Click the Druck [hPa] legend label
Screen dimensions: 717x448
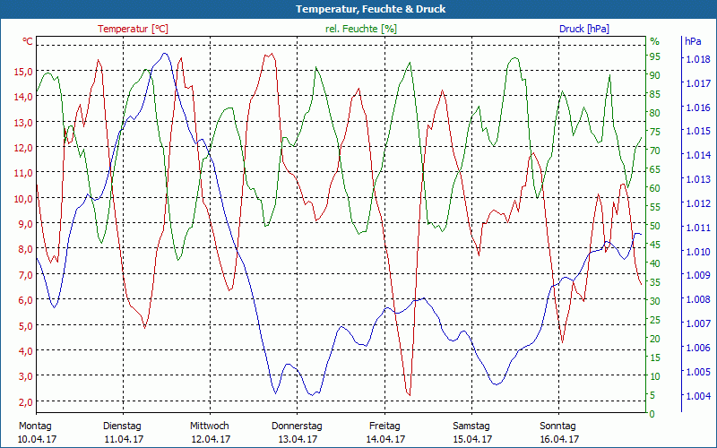(584, 29)
